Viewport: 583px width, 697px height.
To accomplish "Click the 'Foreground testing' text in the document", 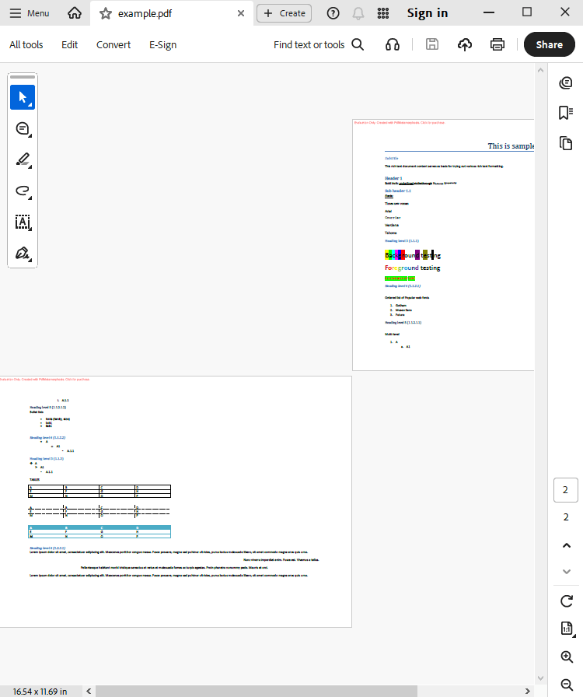I will coord(413,268).
